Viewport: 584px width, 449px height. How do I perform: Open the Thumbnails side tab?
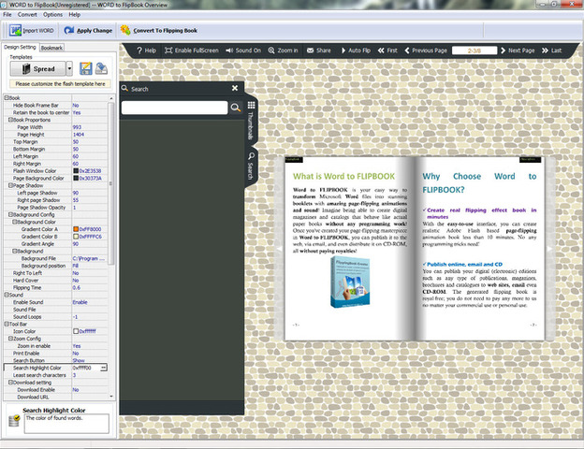[x=251, y=122]
